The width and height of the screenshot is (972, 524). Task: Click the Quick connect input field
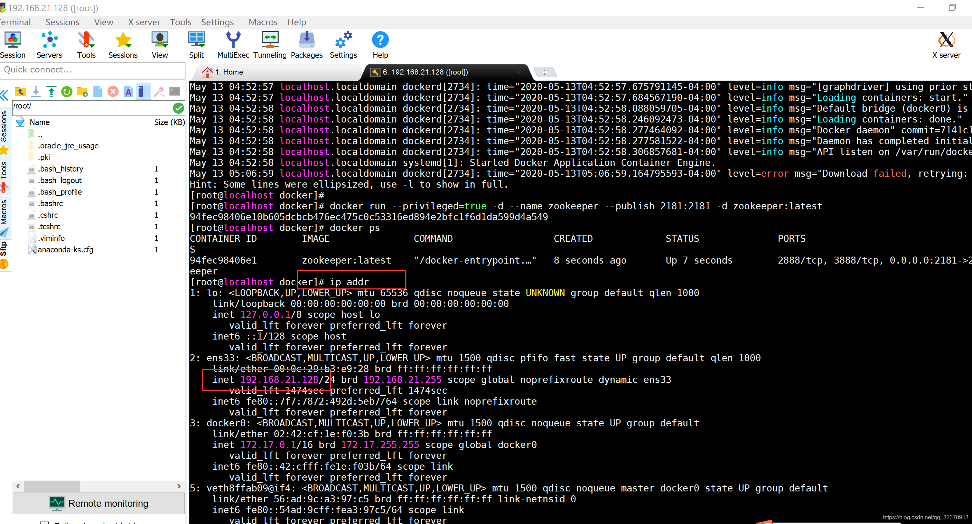tap(92, 69)
